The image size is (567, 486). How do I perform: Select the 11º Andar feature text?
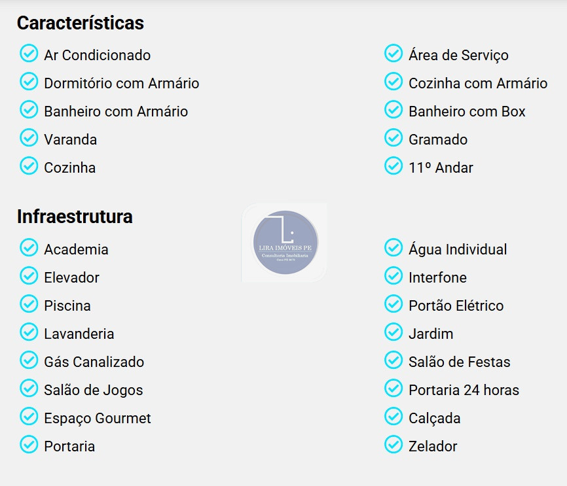(x=441, y=168)
